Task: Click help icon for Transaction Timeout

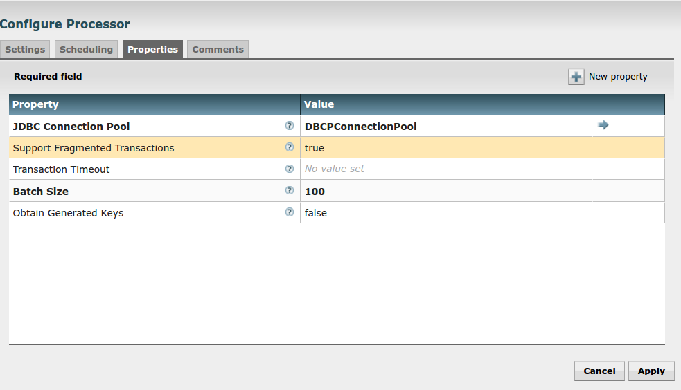Action: tap(290, 169)
